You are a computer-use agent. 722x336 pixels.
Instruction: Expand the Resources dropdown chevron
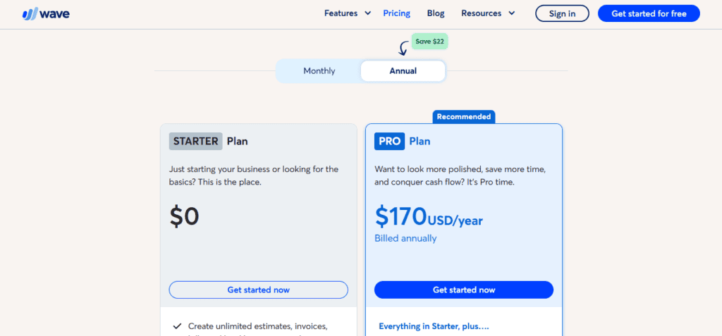coord(512,13)
